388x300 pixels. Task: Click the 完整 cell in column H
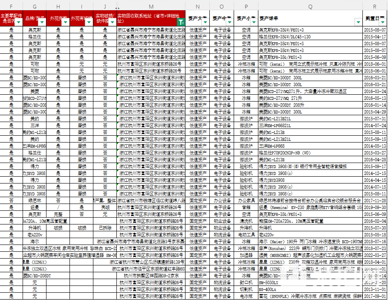(58, 214)
